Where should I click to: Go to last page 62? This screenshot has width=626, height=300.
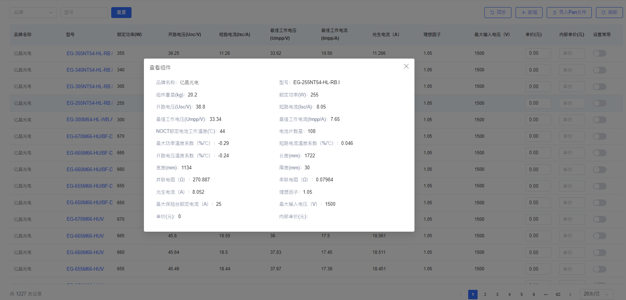point(558,294)
